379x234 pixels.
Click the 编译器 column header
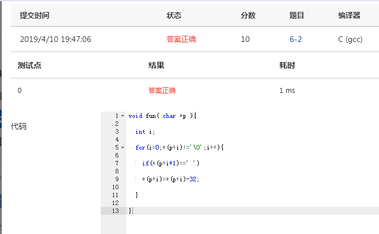349,15
